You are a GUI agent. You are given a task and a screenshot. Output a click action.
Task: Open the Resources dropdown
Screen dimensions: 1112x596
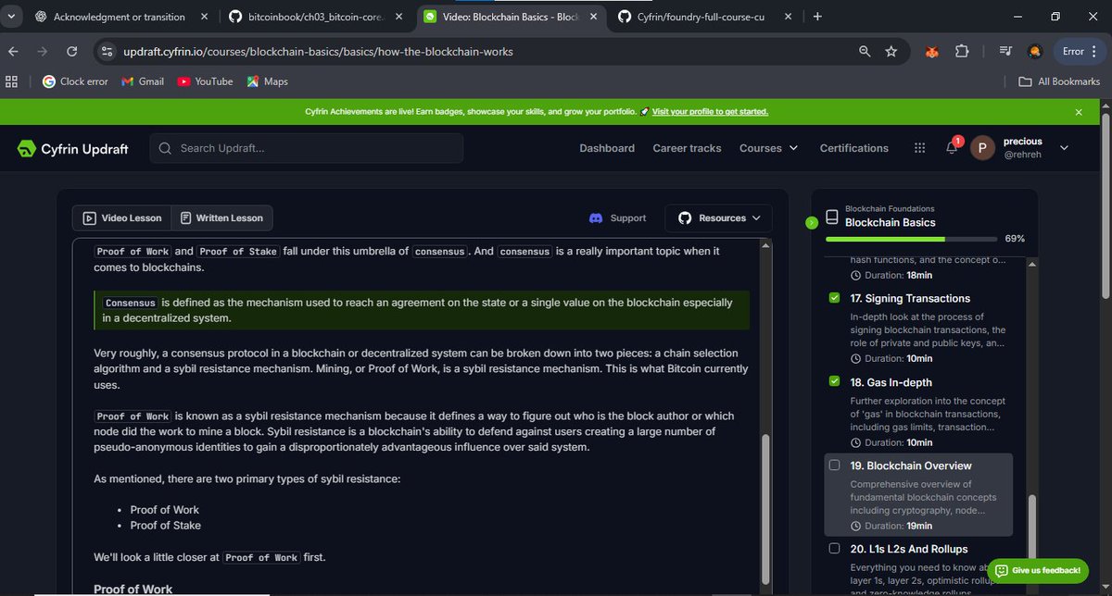[718, 218]
